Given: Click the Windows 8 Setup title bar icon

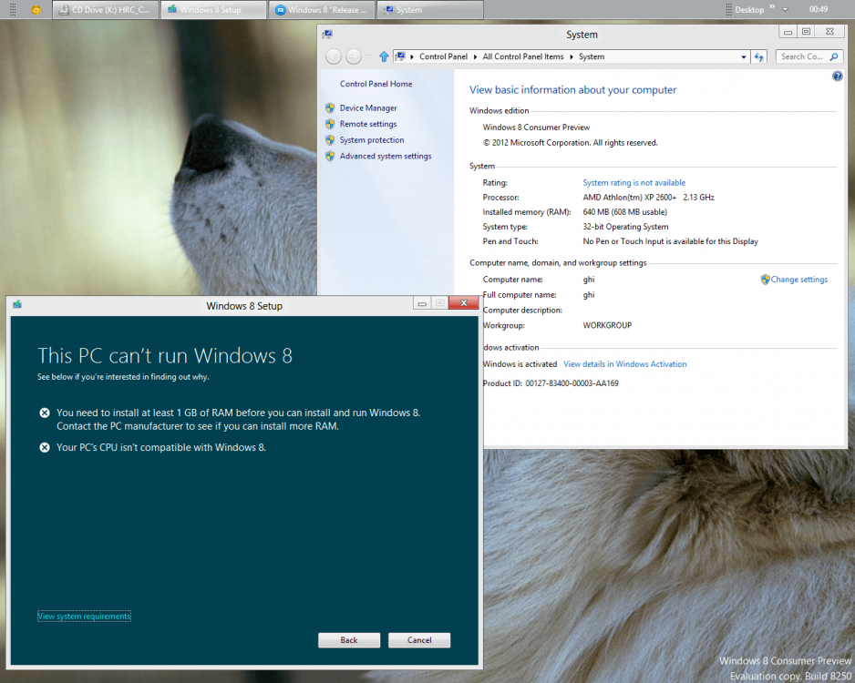Looking at the screenshot, I should point(17,304).
